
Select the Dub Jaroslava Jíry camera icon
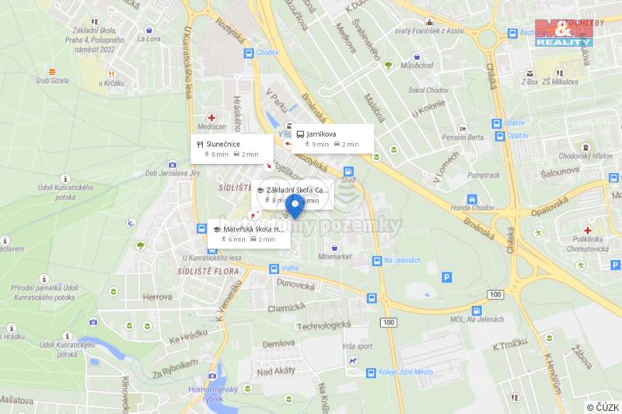(172, 165)
